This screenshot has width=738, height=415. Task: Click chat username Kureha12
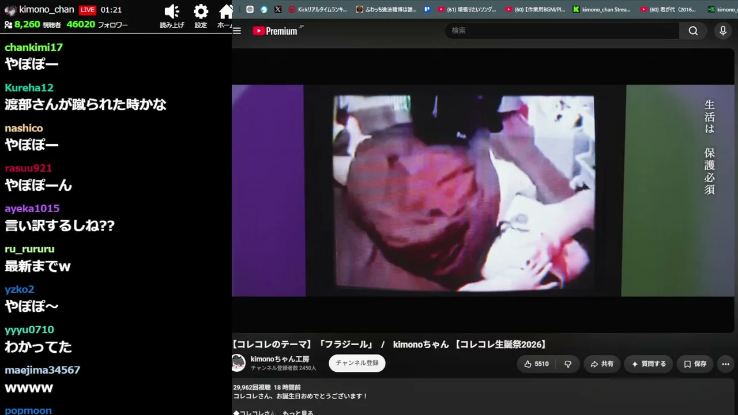click(x=29, y=88)
